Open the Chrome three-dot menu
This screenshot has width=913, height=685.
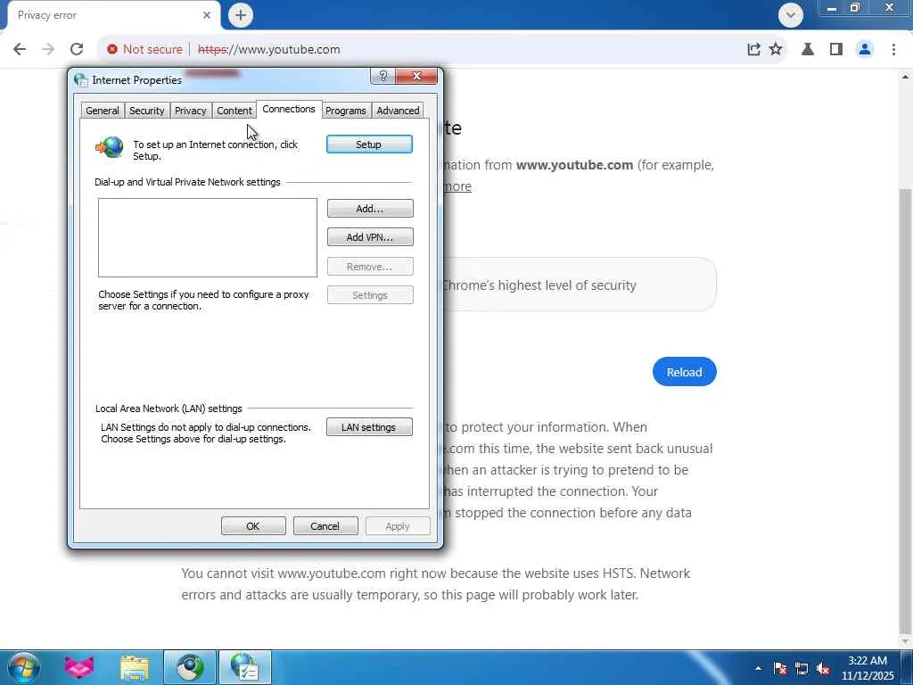click(893, 50)
